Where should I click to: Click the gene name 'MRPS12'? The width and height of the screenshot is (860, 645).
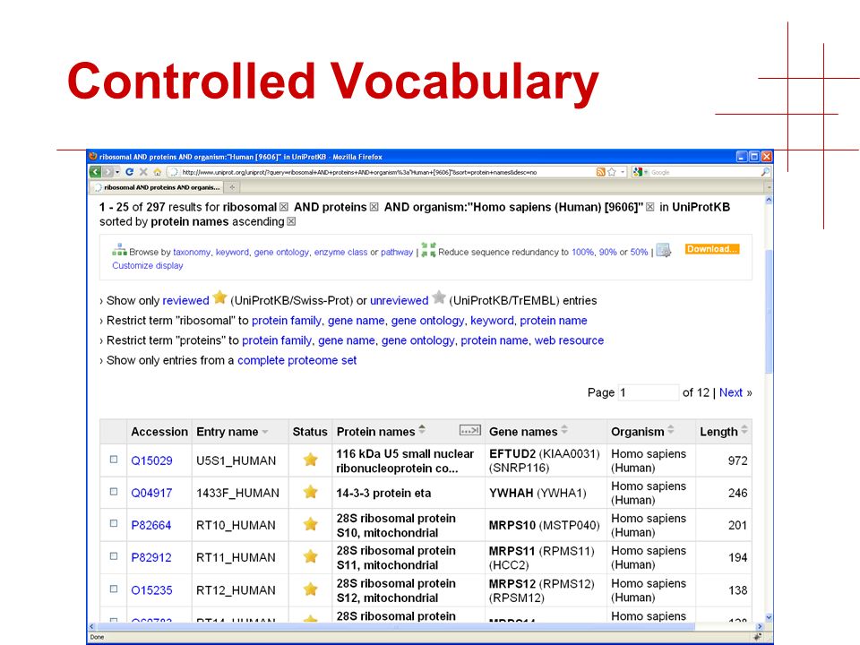512,584
